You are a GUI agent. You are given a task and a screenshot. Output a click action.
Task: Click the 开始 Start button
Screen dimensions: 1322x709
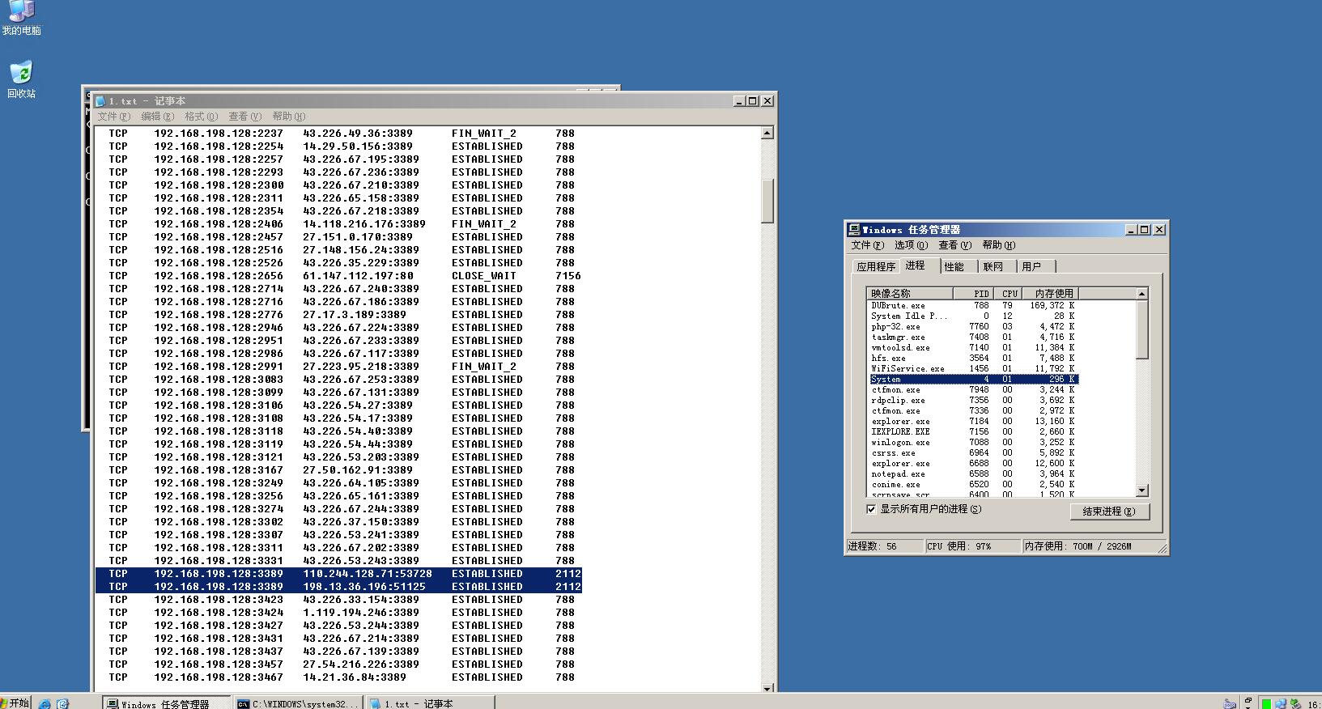point(15,703)
